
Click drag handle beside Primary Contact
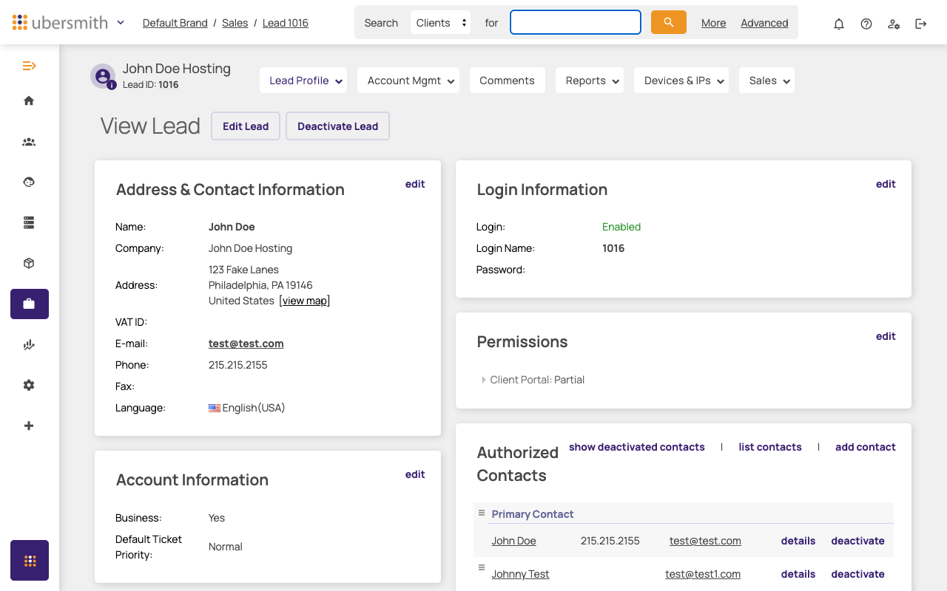[x=481, y=513]
